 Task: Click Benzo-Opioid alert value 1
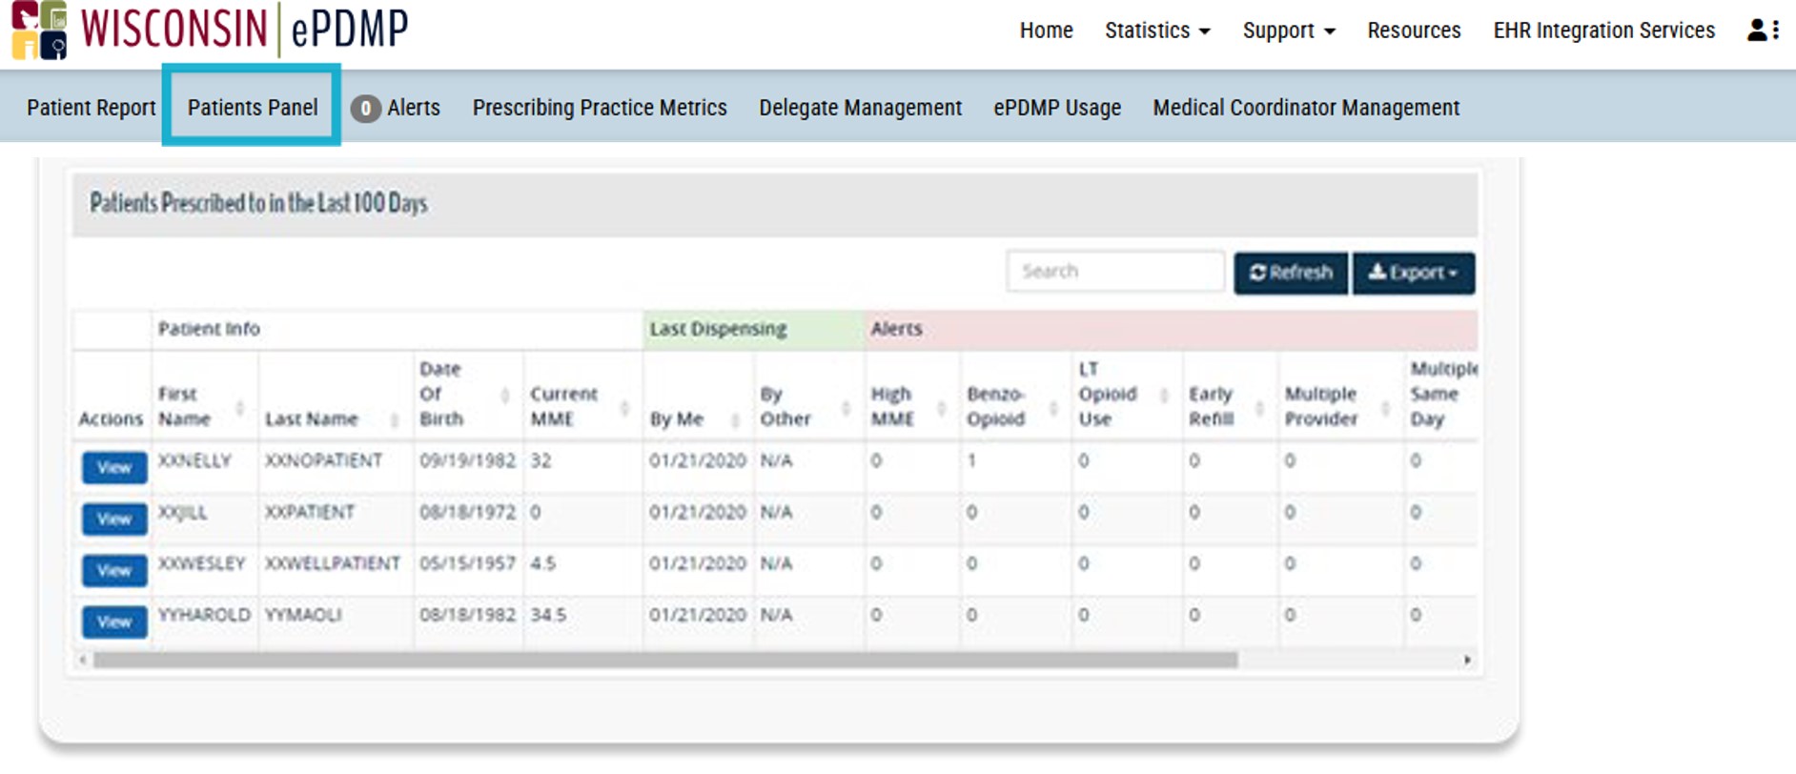click(x=971, y=460)
